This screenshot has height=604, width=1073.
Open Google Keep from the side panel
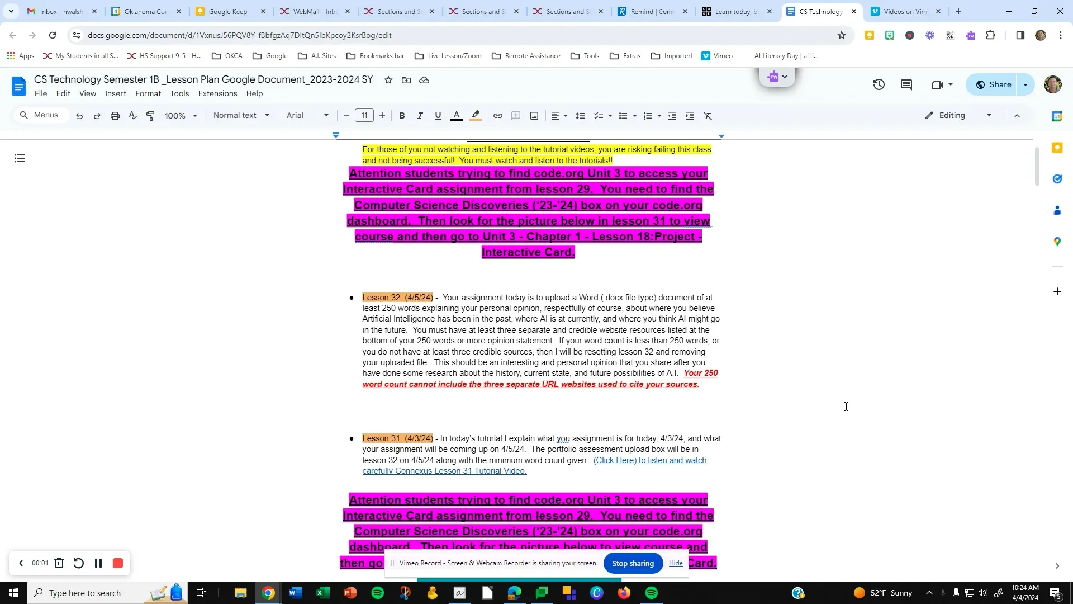pyautogui.click(x=1057, y=147)
